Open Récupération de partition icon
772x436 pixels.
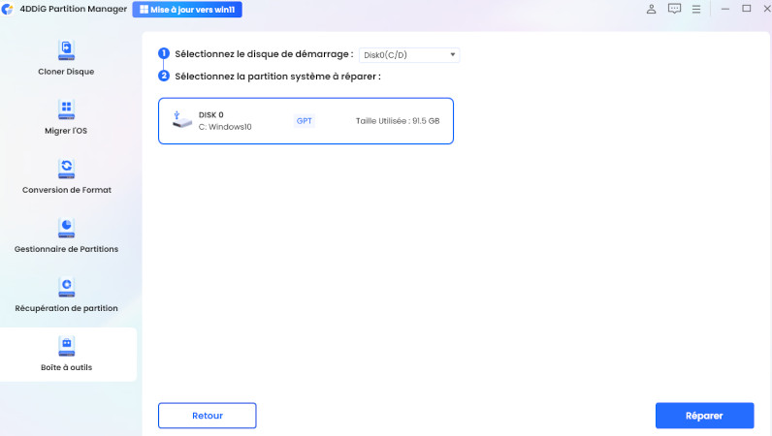tap(66, 287)
